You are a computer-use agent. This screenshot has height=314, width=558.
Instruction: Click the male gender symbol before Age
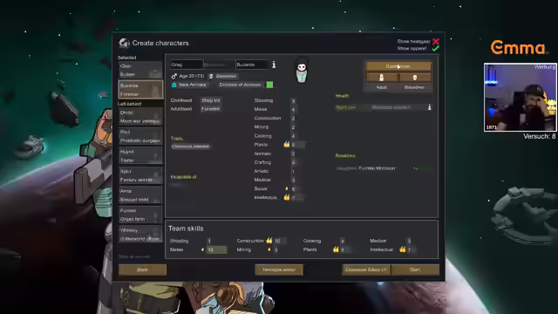tap(174, 76)
